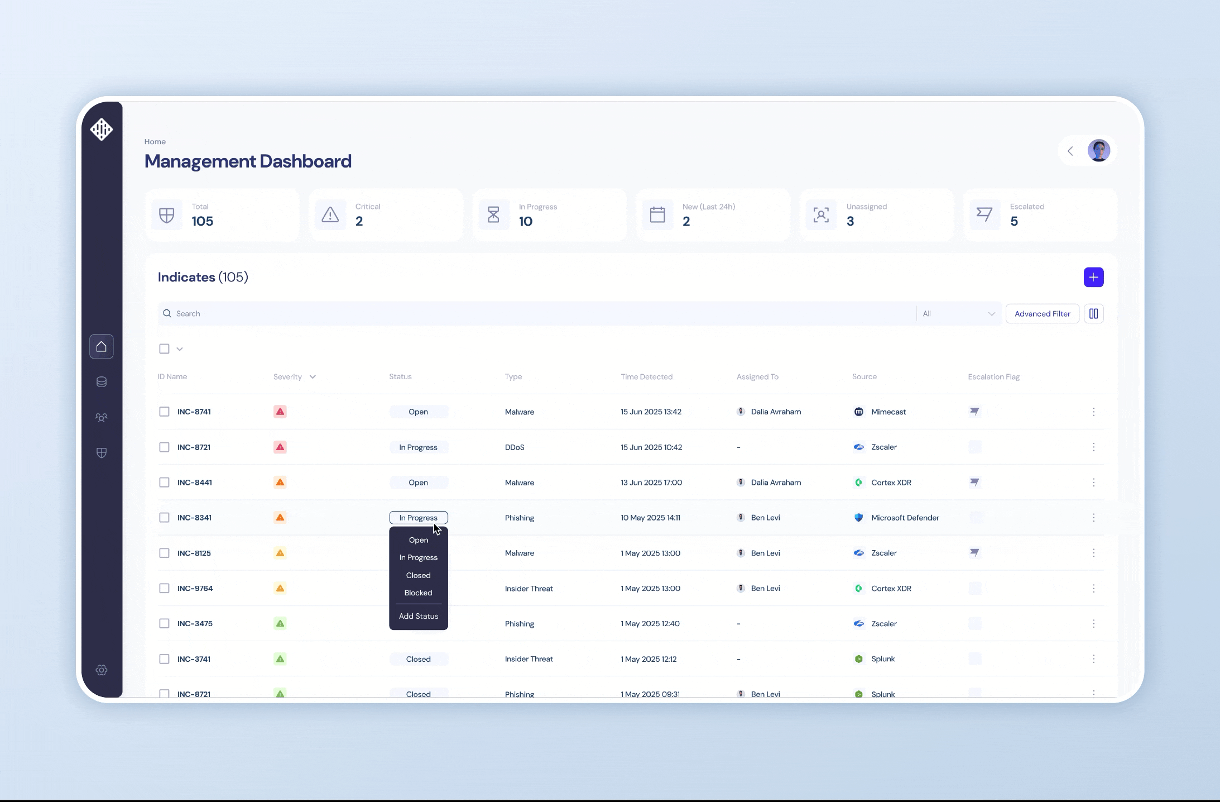Select the checkbox next to INC-8721
1220x802 pixels.
164,447
